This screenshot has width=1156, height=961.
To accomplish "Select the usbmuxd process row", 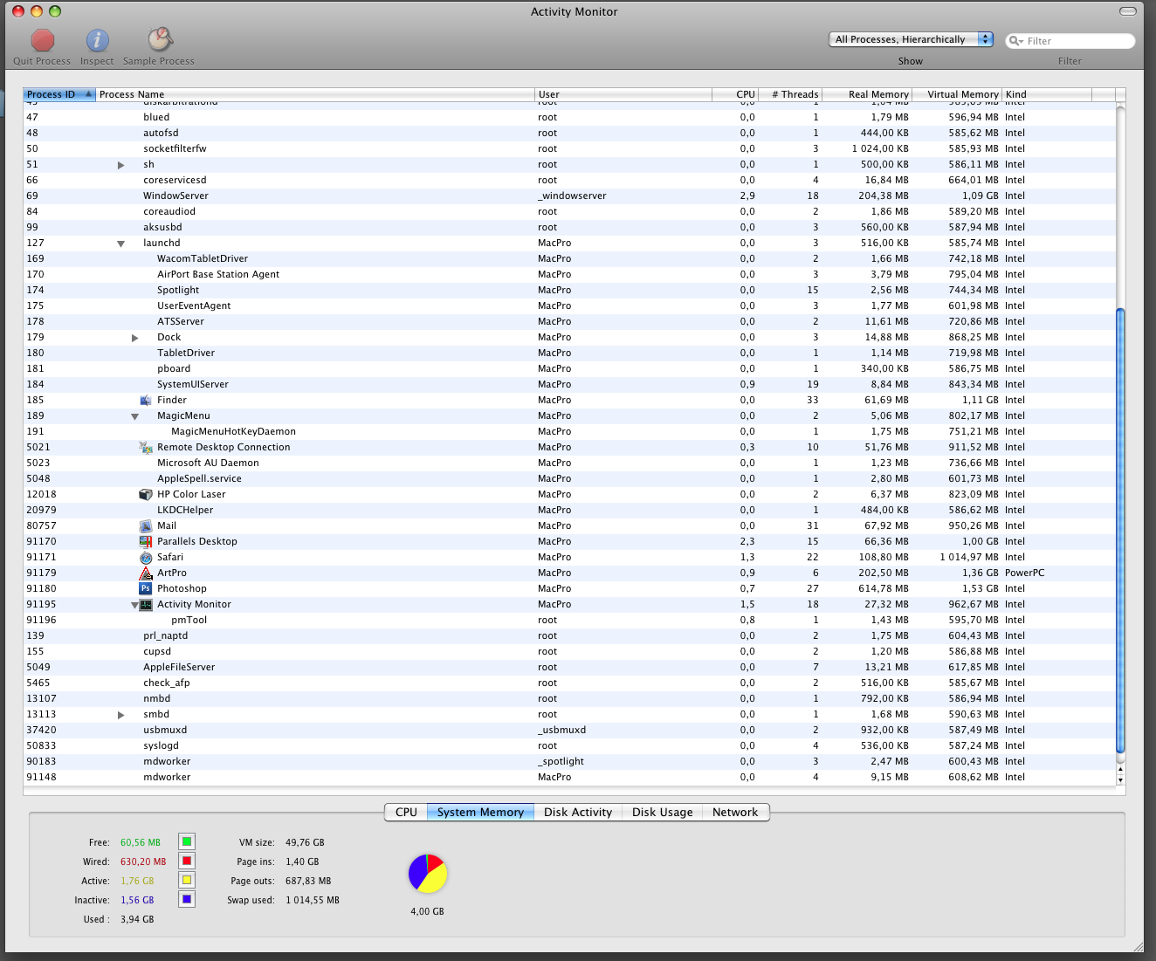I will pyautogui.click(x=570, y=730).
